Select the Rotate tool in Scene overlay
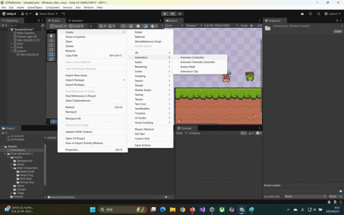Image resolution: width=344 pixels, height=215 pixels. 51,45
